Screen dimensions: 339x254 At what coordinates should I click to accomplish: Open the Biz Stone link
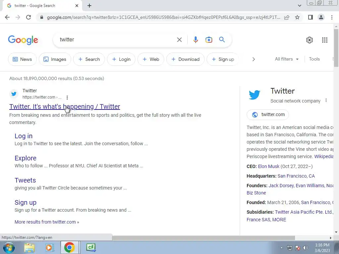pos(256,193)
